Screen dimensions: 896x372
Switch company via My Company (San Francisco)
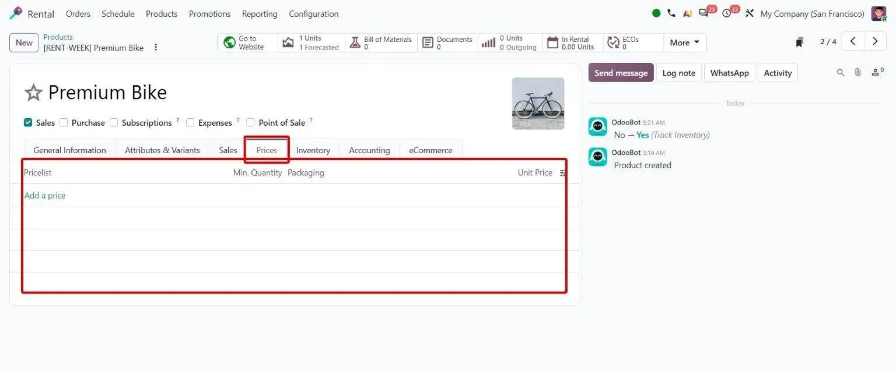click(x=813, y=14)
